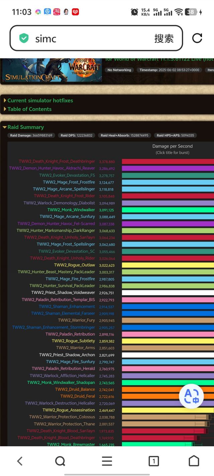The width and height of the screenshot is (214, 476).
Task: Go to browser home page
Action: (194, 461)
